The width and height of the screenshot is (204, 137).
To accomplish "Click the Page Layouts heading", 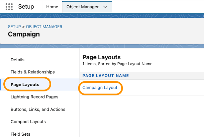I will coord(101,57).
